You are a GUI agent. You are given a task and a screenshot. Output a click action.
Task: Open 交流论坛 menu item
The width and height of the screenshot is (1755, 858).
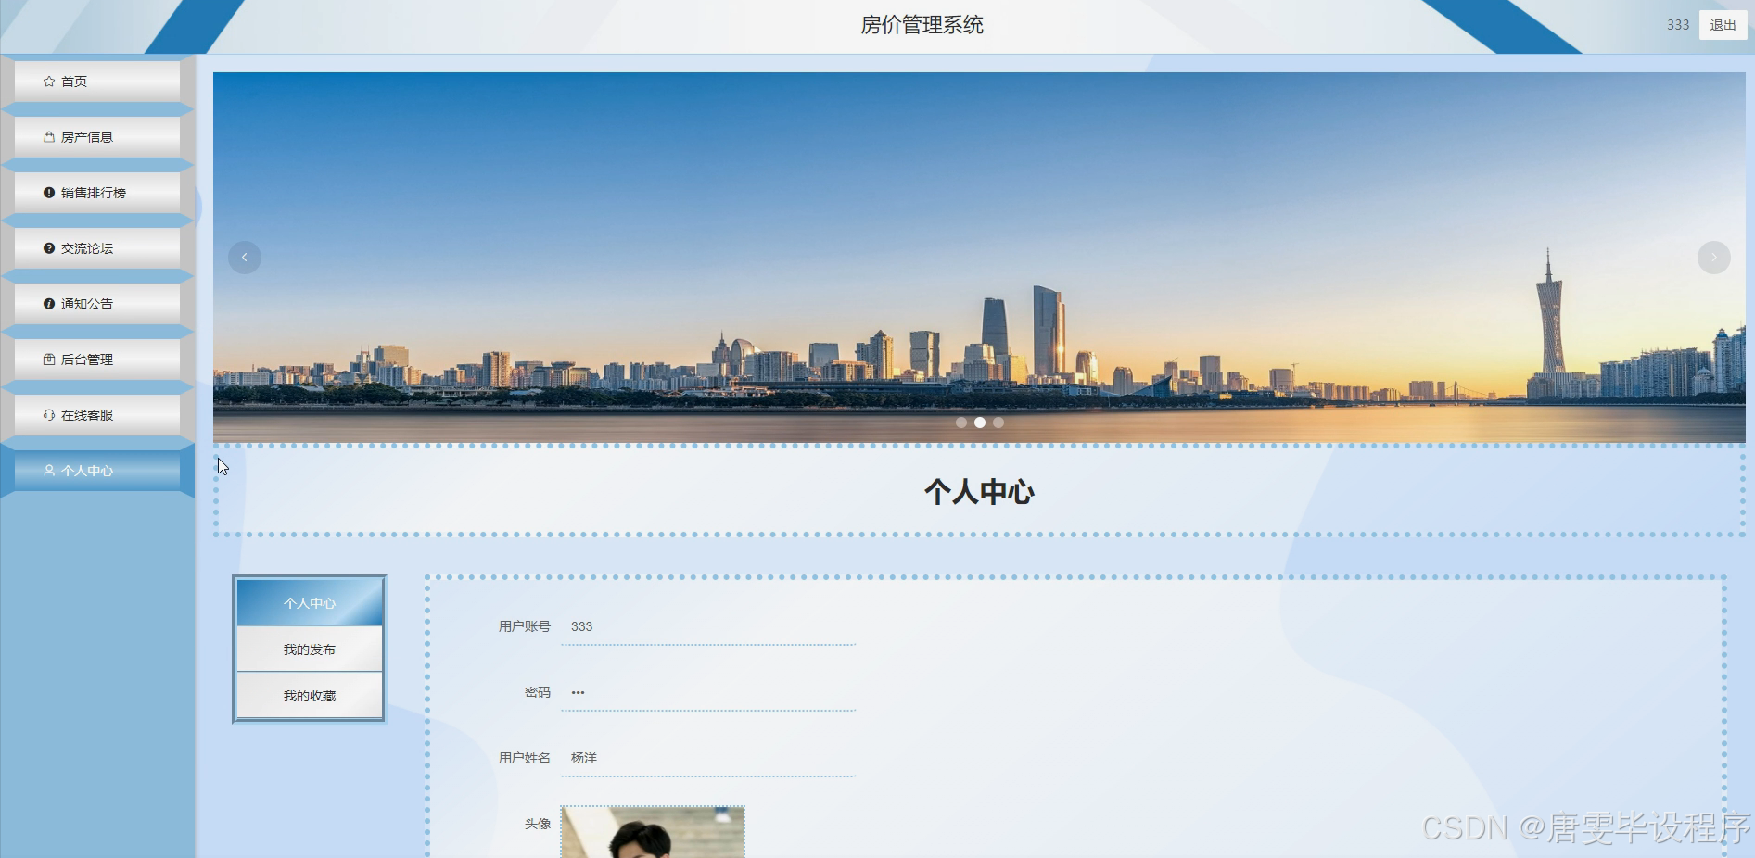click(97, 248)
